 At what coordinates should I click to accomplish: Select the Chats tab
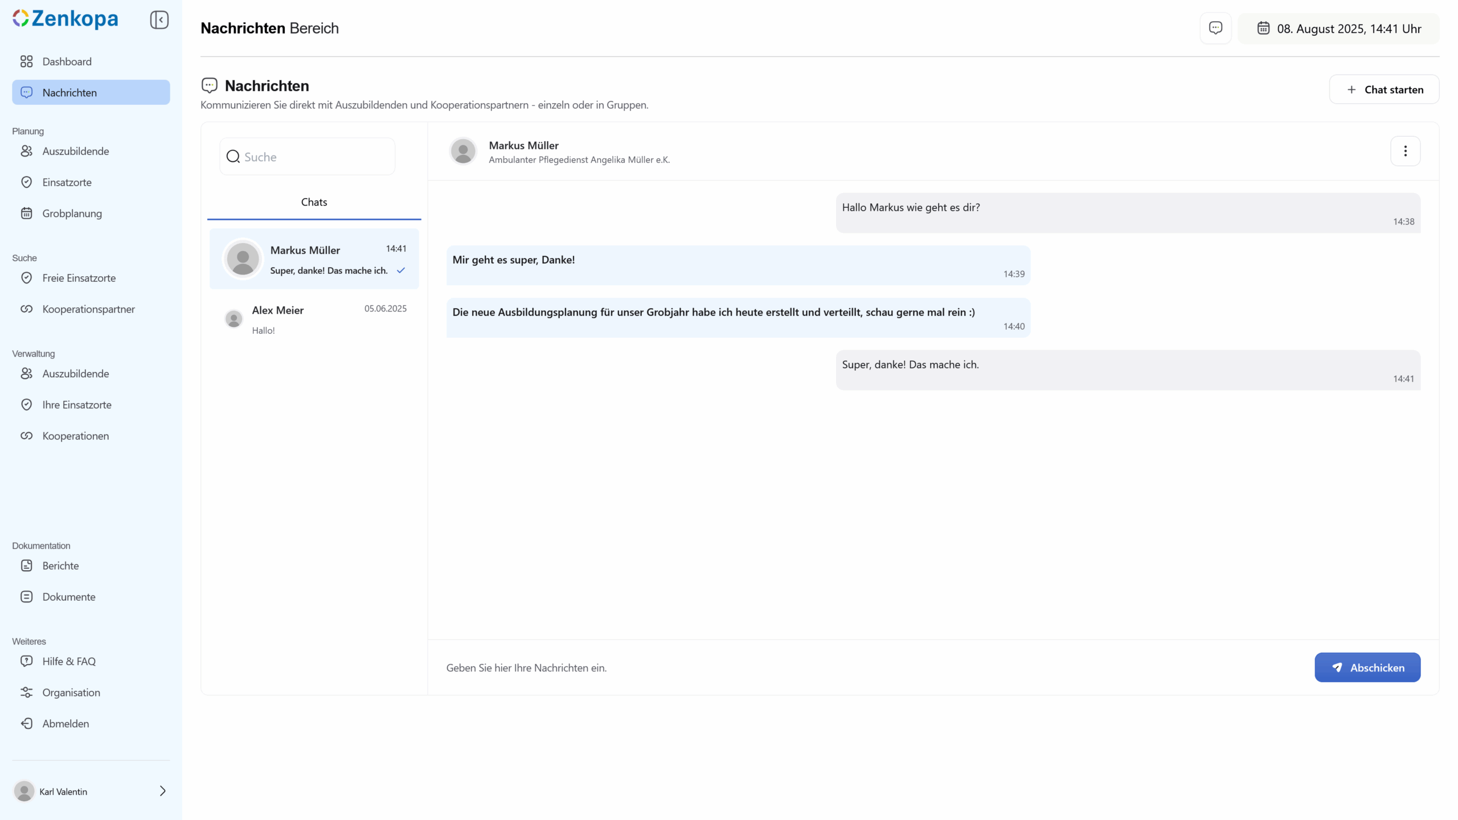pyautogui.click(x=314, y=202)
